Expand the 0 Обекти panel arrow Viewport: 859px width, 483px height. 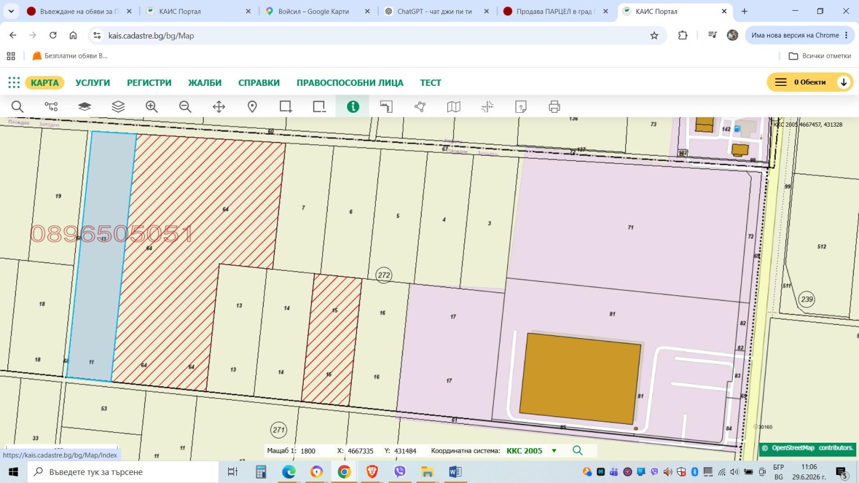[x=843, y=82]
